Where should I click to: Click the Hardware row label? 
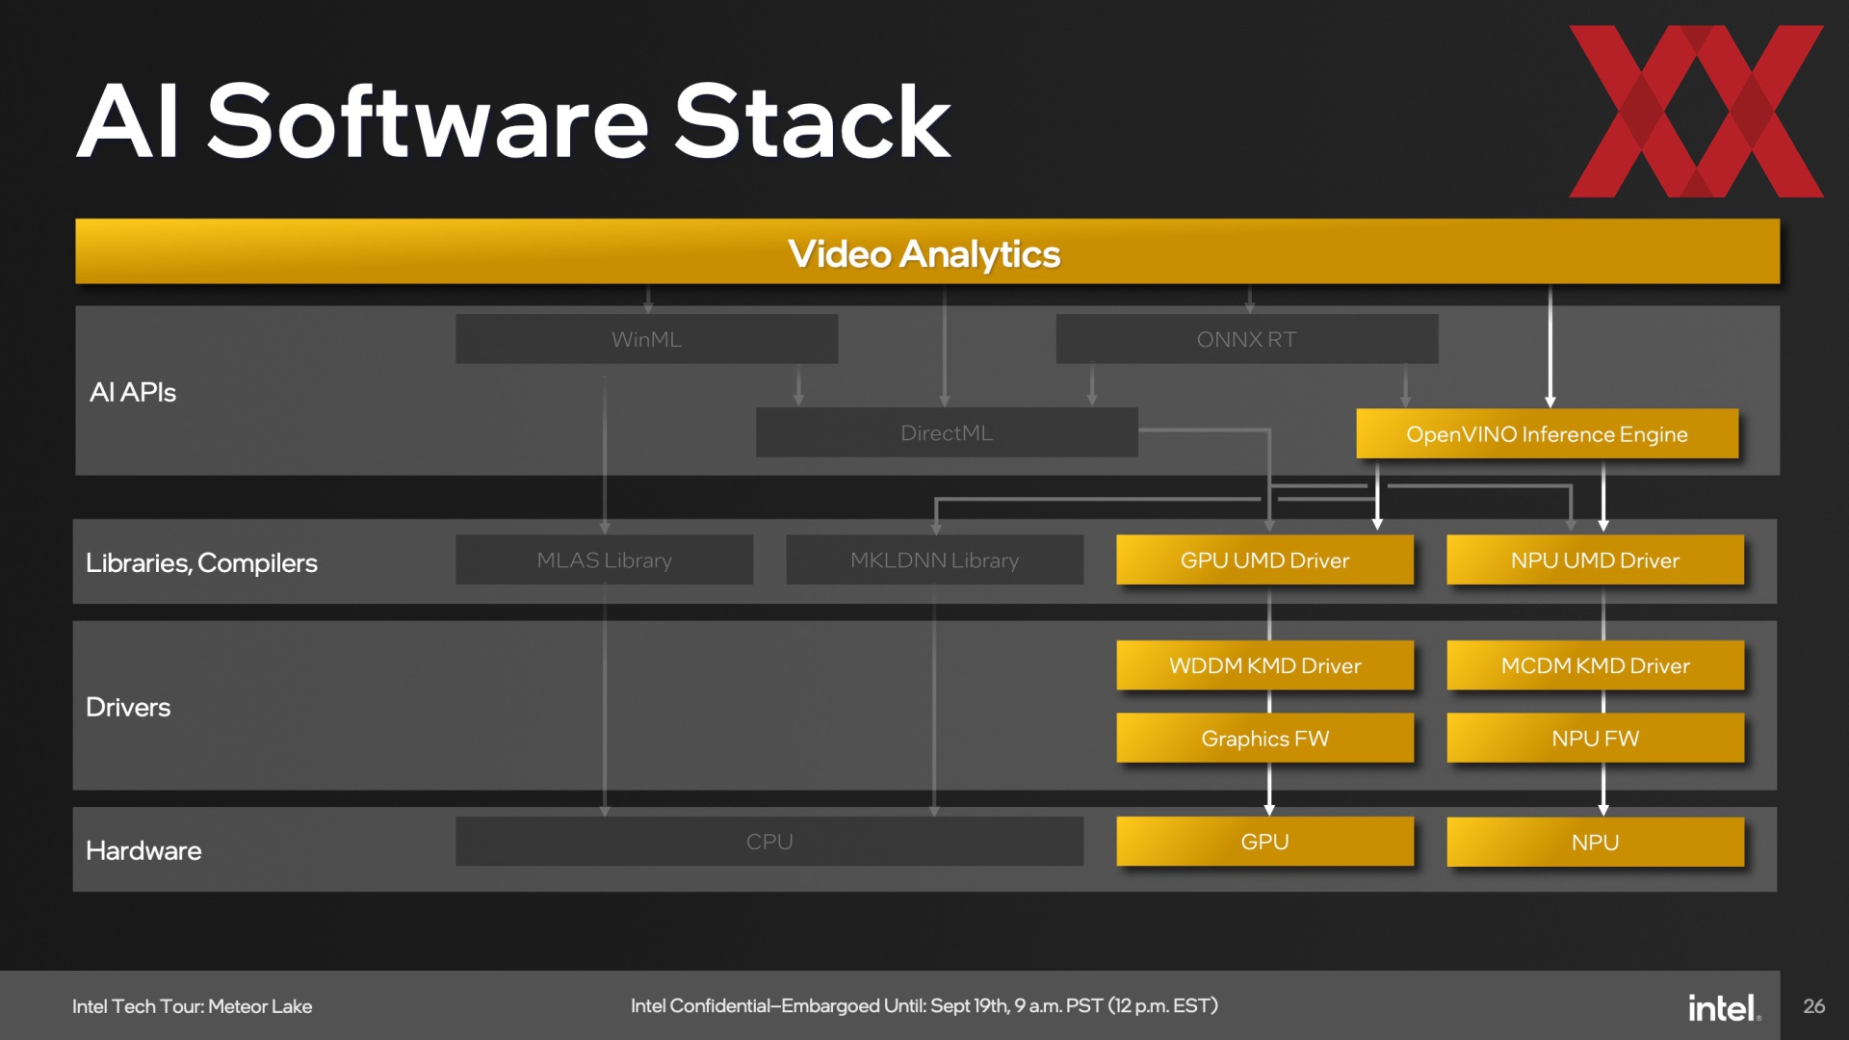tap(143, 850)
